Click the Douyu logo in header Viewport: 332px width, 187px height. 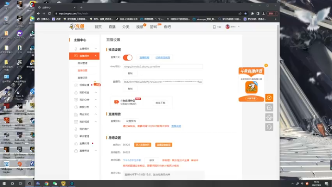[x=77, y=27]
